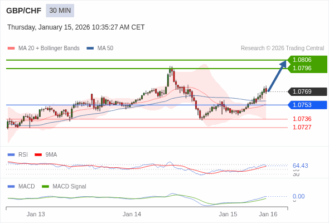Click the Jan 15 date axis label
329x223 pixels.
pos(228,214)
